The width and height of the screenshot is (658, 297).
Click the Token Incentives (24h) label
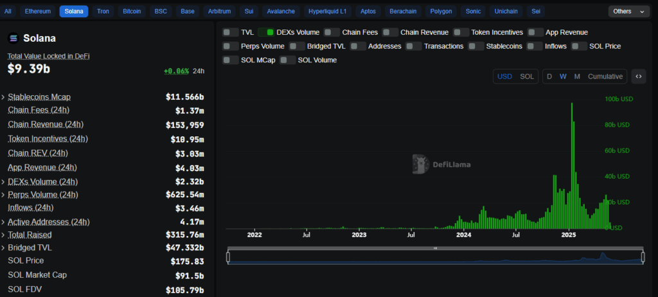coord(48,139)
